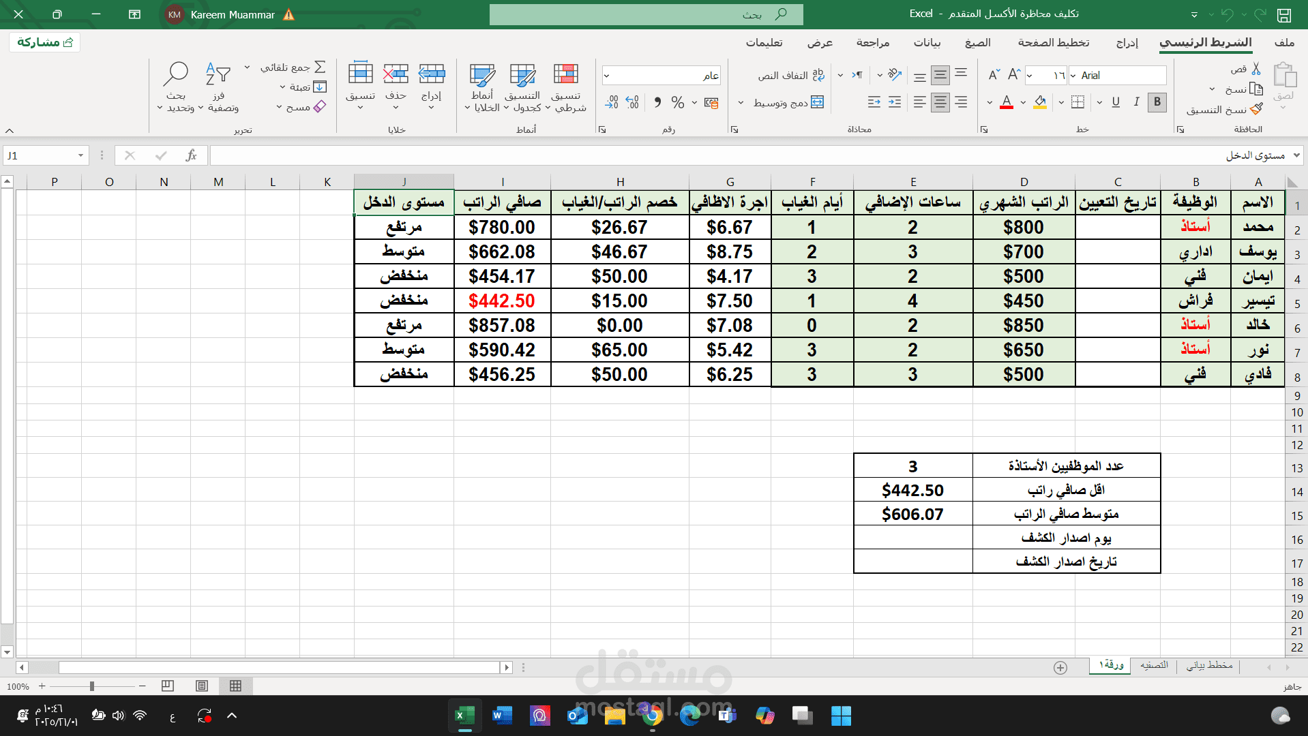Image resolution: width=1308 pixels, height=736 pixels.
Task: Click the Borders icon
Action: [x=1077, y=102]
